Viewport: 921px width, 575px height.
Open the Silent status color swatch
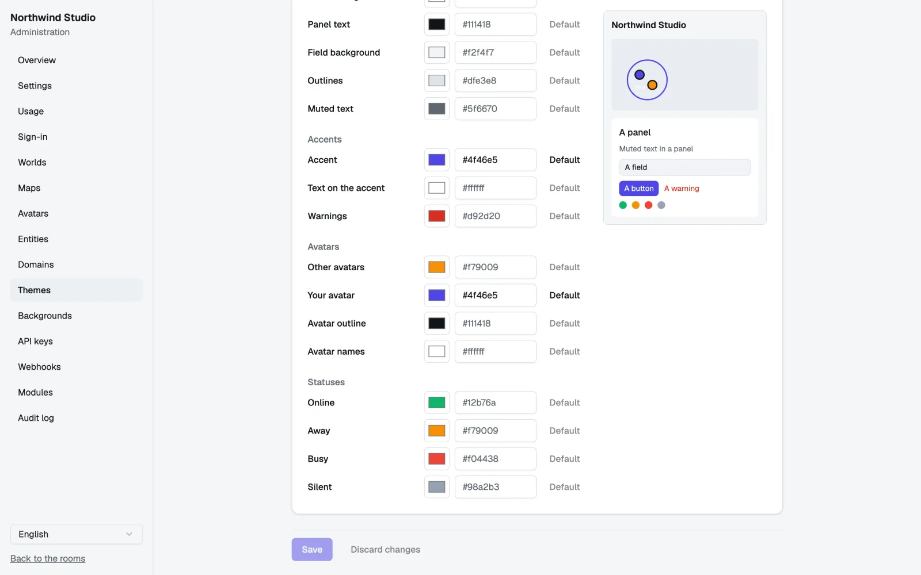[x=437, y=487]
